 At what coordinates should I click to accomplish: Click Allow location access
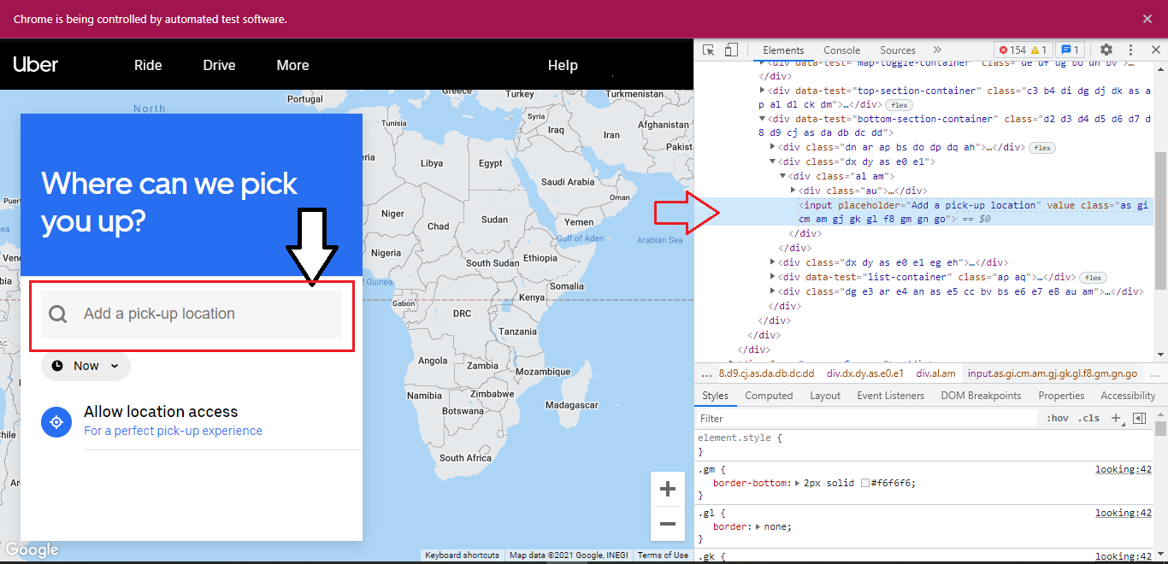point(161,412)
